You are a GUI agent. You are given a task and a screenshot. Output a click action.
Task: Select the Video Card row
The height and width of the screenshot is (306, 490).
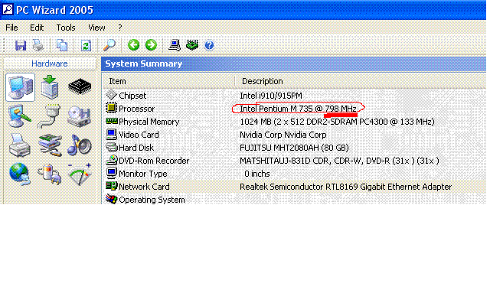click(x=294, y=135)
